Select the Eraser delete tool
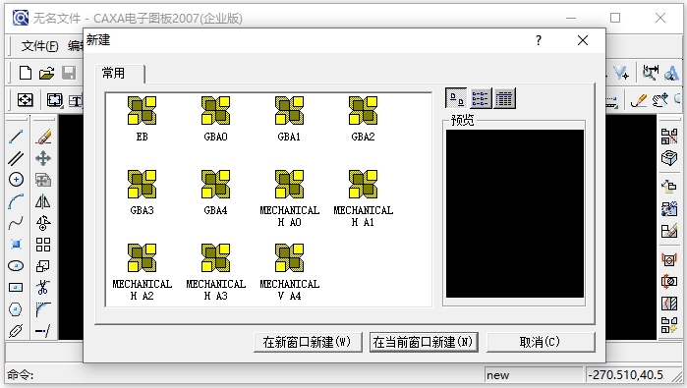The height and width of the screenshot is (388, 687). tap(43, 137)
